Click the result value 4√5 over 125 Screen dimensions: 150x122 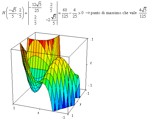coord(143,12)
